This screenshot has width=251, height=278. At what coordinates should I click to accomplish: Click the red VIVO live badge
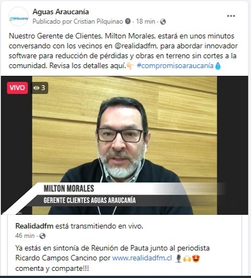18,88
